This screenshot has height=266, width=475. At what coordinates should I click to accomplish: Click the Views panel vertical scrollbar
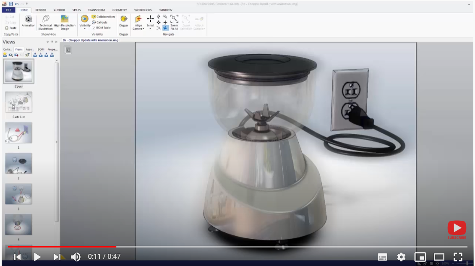click(x=56, y=142)
